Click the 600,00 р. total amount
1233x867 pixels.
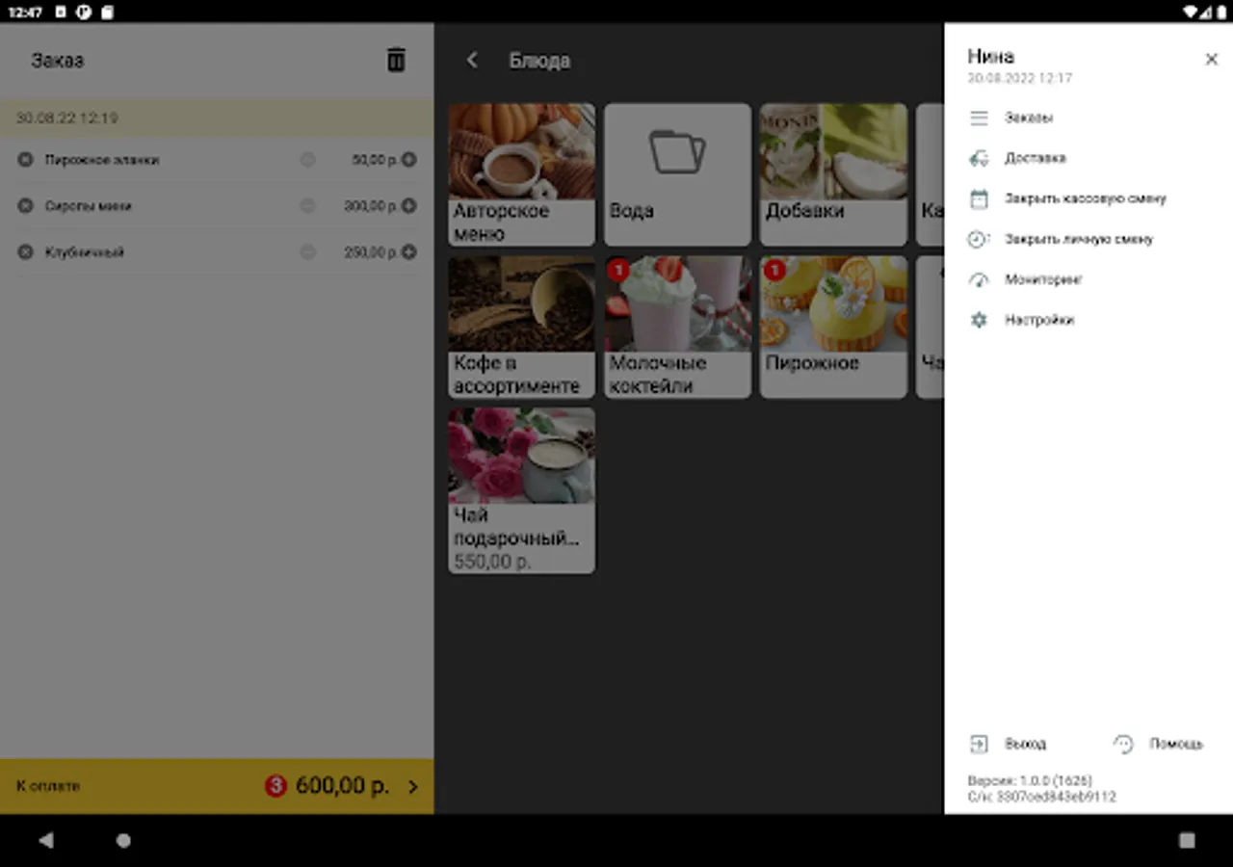[x=342, y=786]
